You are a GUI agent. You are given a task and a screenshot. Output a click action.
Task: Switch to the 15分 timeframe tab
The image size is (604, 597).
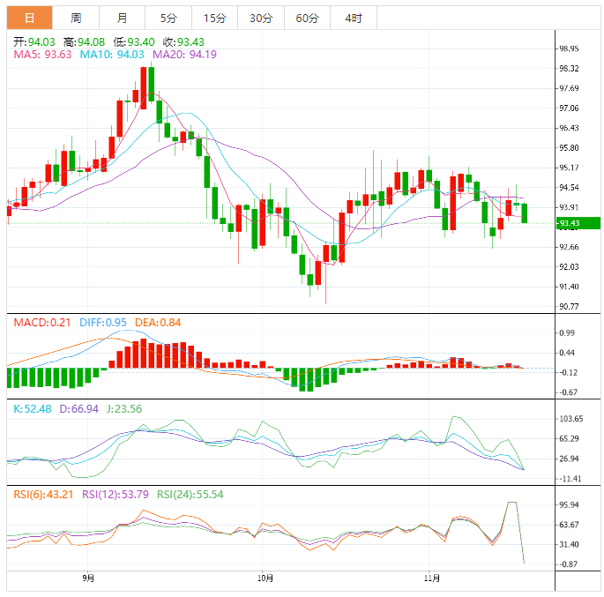[214, 18]
